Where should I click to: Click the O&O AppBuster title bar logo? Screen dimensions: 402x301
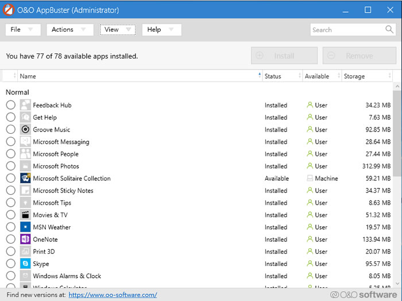[x=9, y=10]
